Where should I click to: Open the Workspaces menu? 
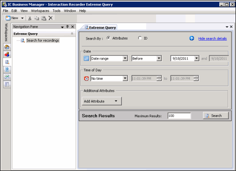click(x=40, y=11)
